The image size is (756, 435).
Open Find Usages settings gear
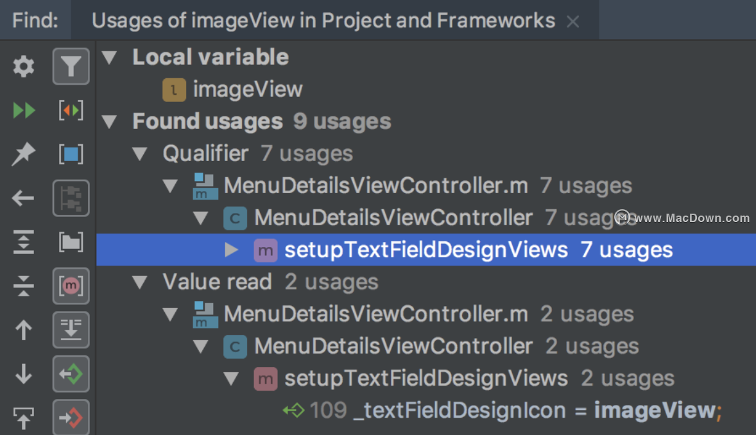(24, 66)
